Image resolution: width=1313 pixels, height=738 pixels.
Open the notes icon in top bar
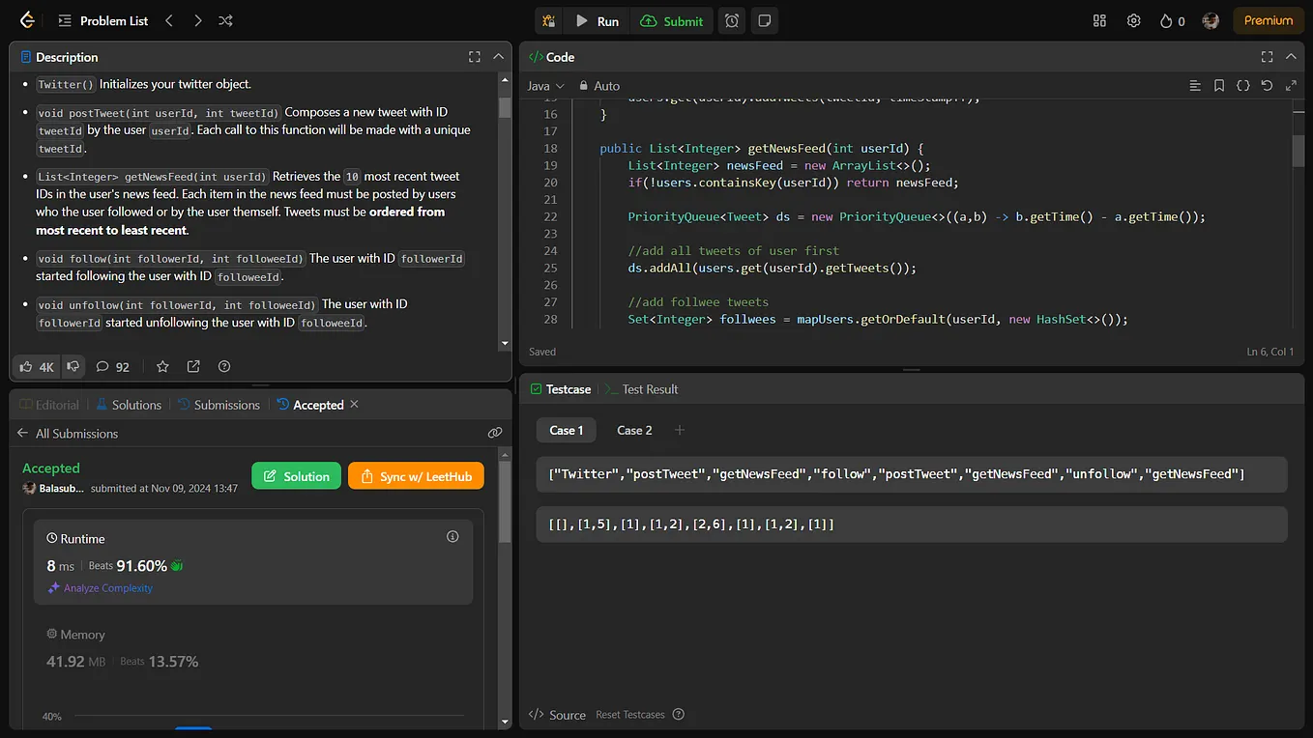765,20
